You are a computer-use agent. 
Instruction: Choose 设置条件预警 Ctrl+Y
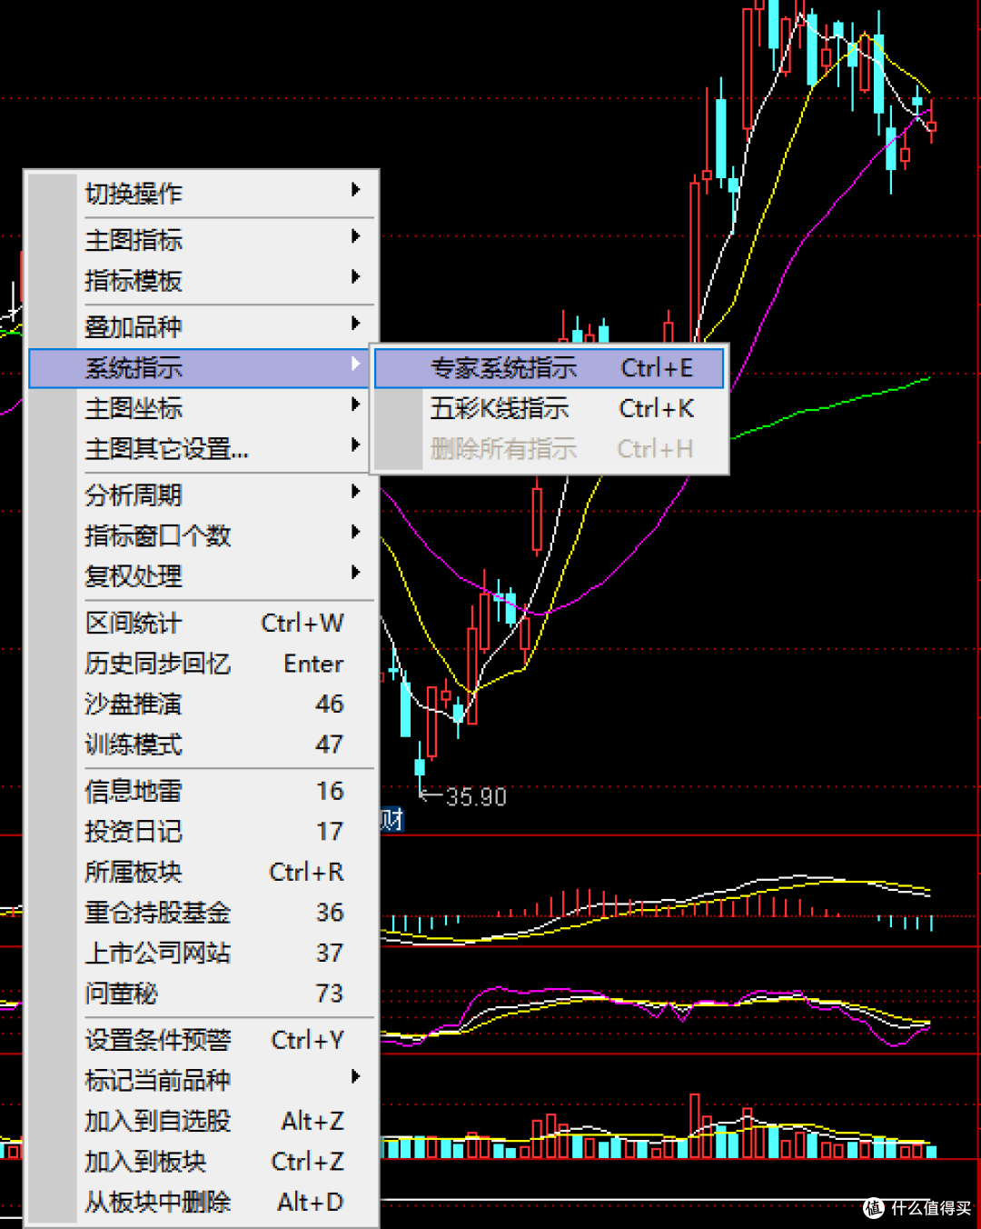coord(203,1039)
